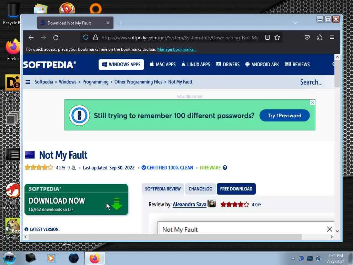The width and height of the screenshot is (353, 265).
Task: Click the Latest Version info icon
Action: point(26,229)
